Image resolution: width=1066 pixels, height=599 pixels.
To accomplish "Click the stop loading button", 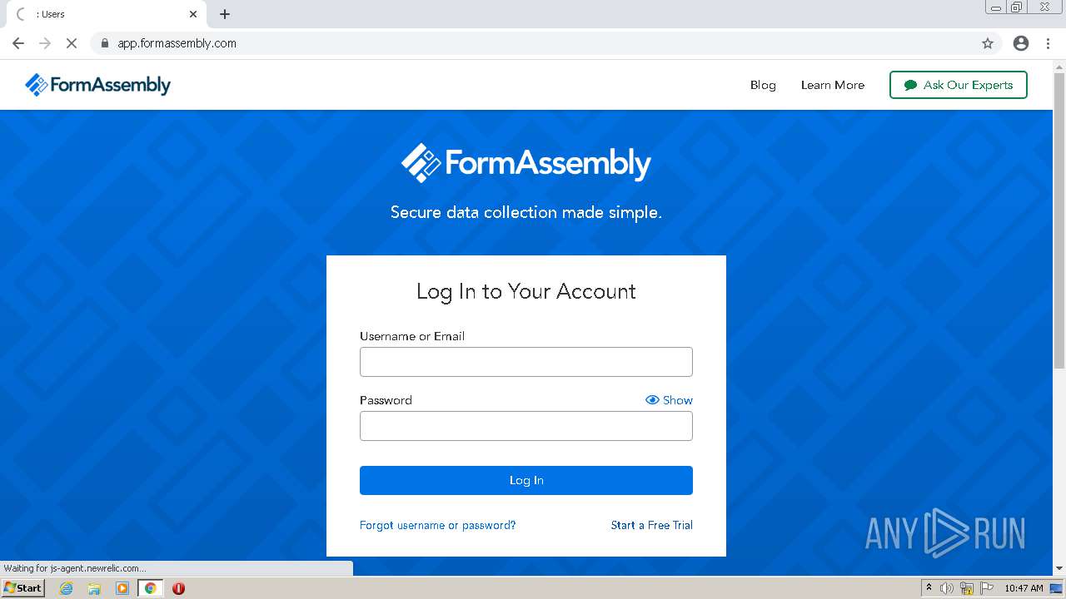I will 72,43.
